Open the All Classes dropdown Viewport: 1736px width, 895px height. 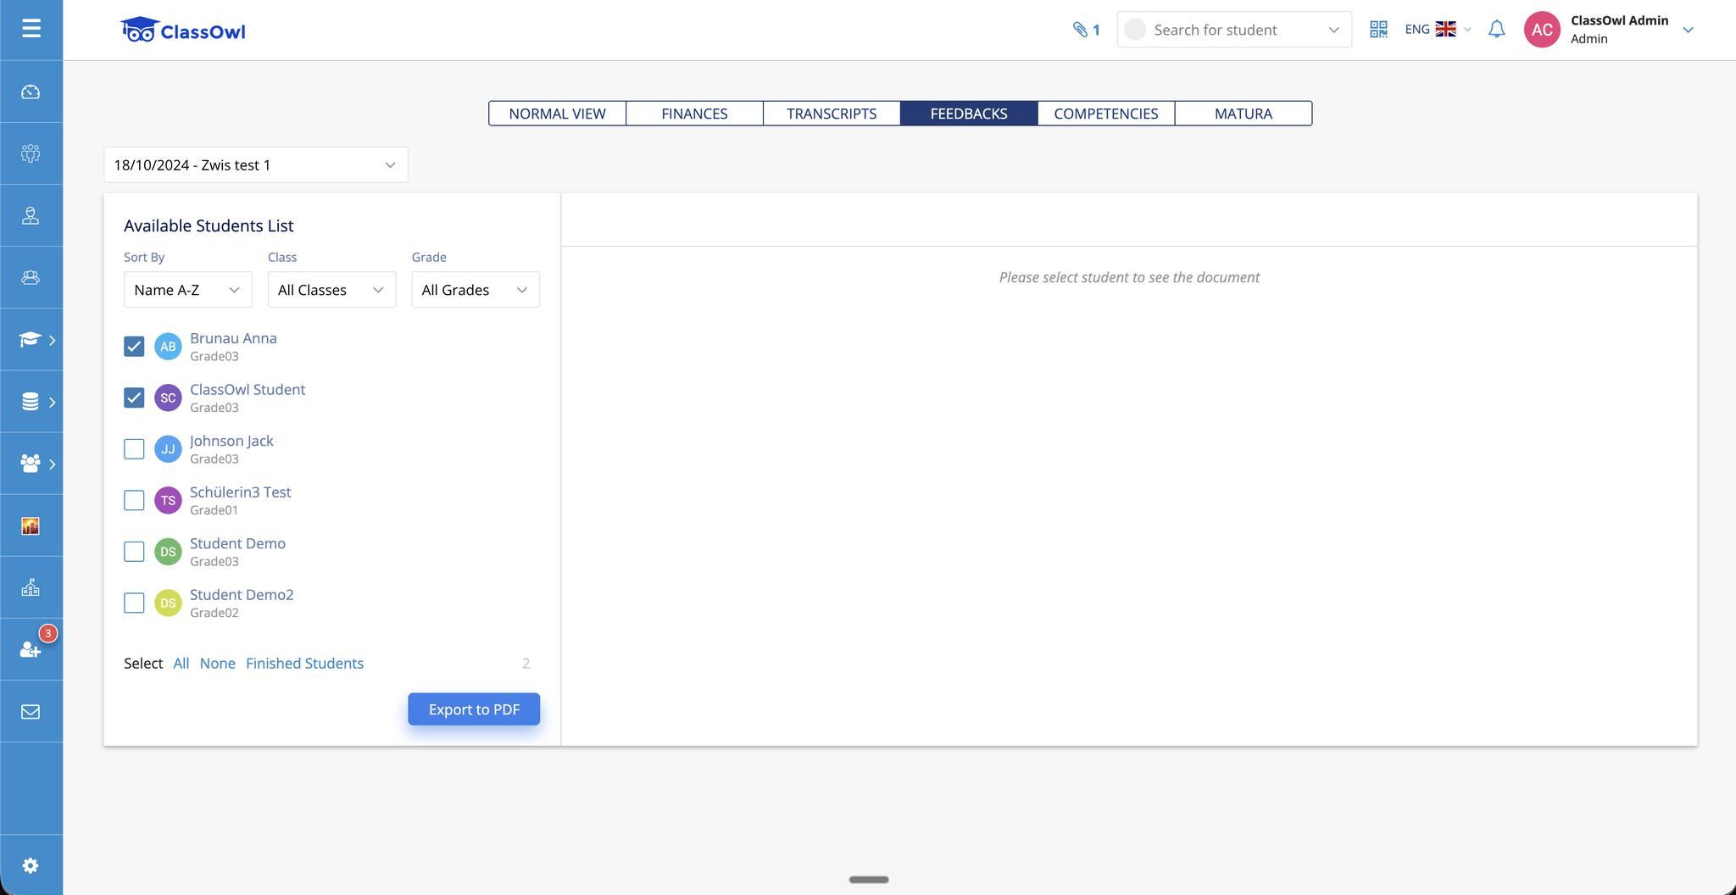(x=331, y=290)
